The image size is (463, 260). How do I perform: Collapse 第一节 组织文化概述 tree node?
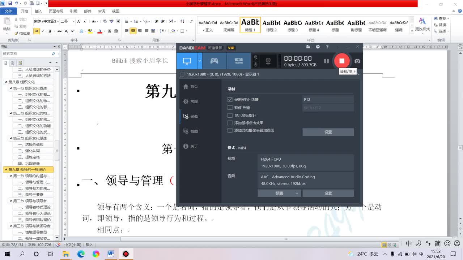(10, 88)
